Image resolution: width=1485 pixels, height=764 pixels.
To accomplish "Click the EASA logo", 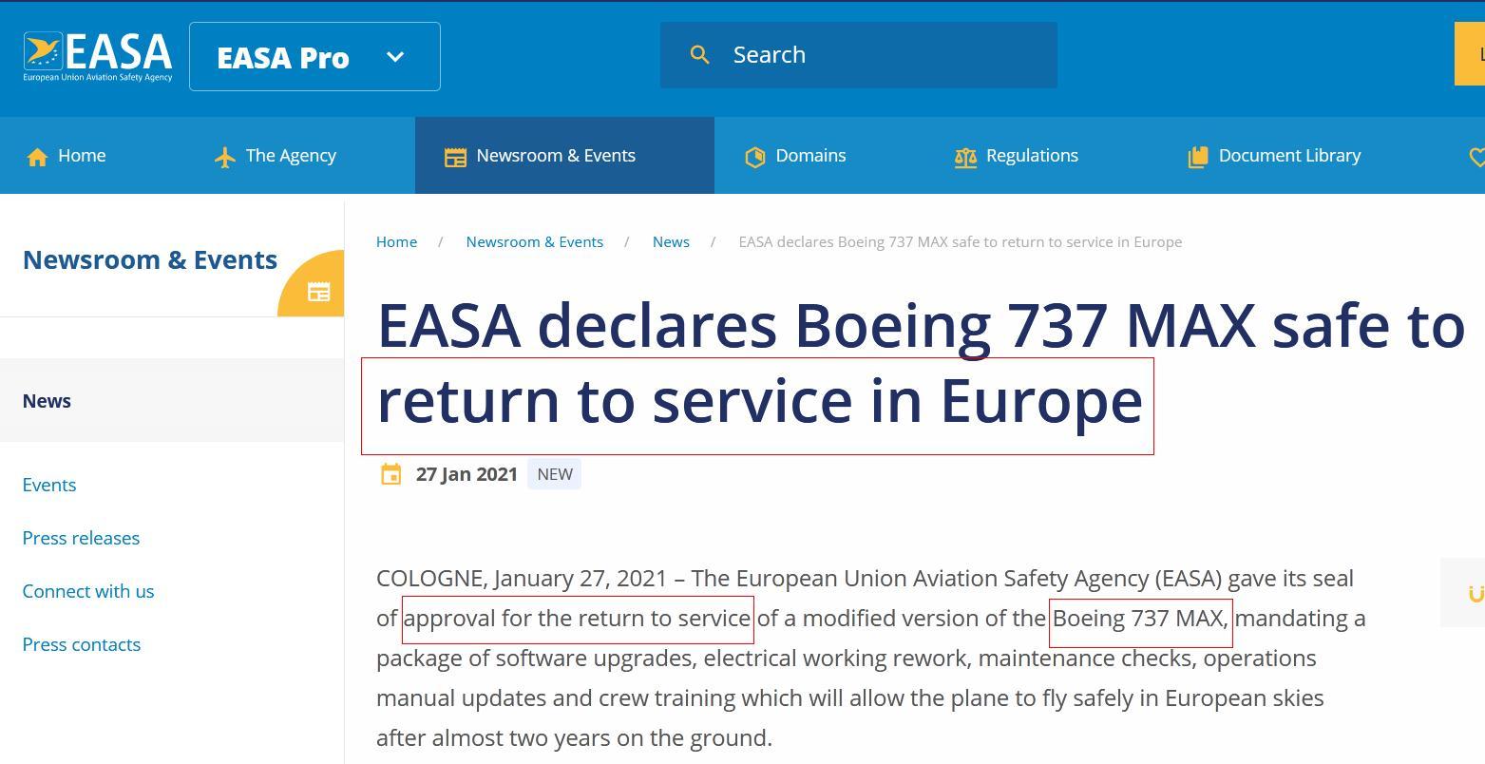I will pos(98,57).
